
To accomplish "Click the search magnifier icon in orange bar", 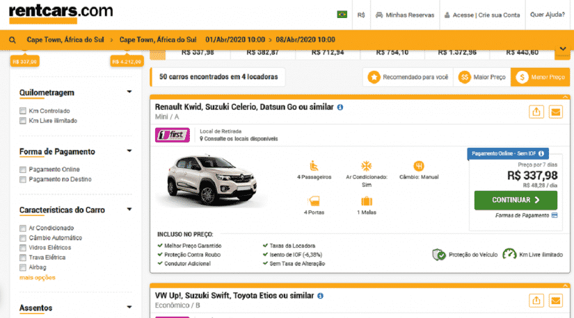I will tap(13, 40).
